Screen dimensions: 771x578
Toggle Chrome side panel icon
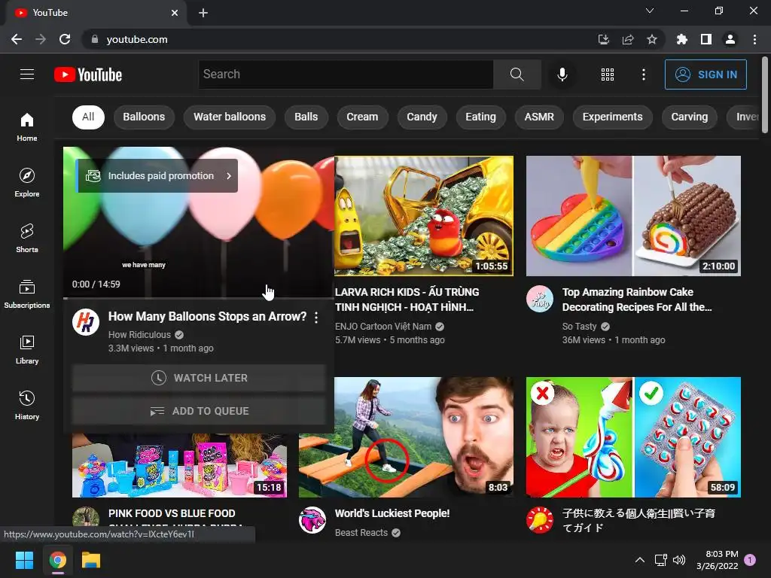click(x=706, y=39)
